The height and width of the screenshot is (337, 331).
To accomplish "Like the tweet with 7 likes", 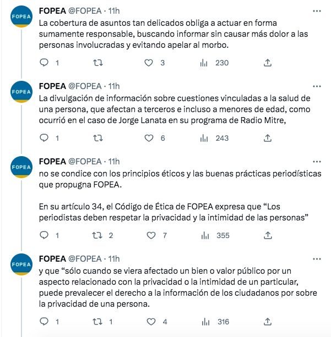I will (x=148, y=235).
